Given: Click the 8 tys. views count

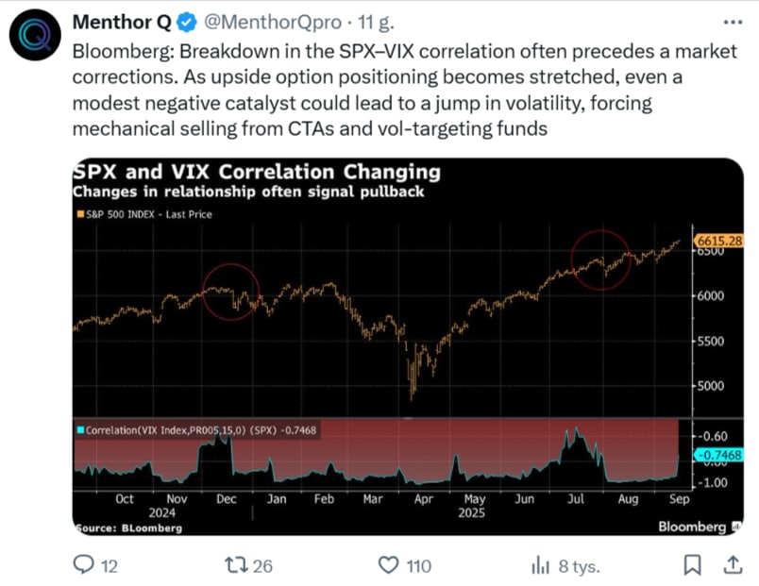Looking at the screenshot, I should (578, 565).
